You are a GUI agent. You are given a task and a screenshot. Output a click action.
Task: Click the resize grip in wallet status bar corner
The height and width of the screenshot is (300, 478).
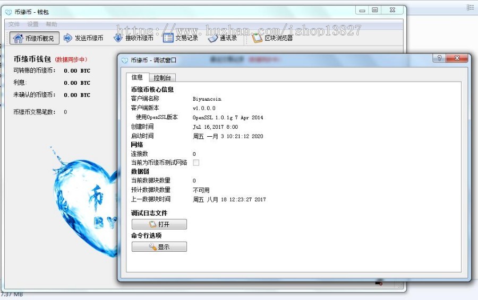(399, 285)
